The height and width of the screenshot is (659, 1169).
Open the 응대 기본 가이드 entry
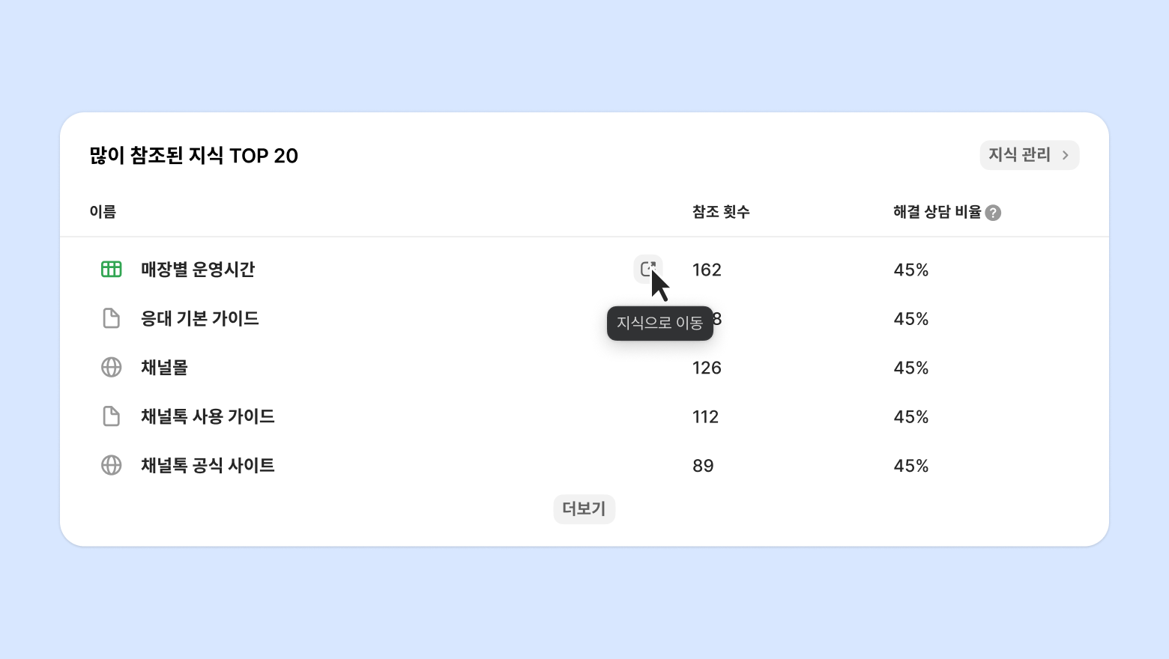click(x=200, y=318)
